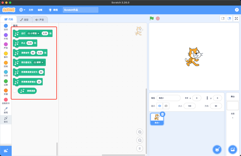
Task: Select the orange 控制 (Control) category
Action: 6,64
